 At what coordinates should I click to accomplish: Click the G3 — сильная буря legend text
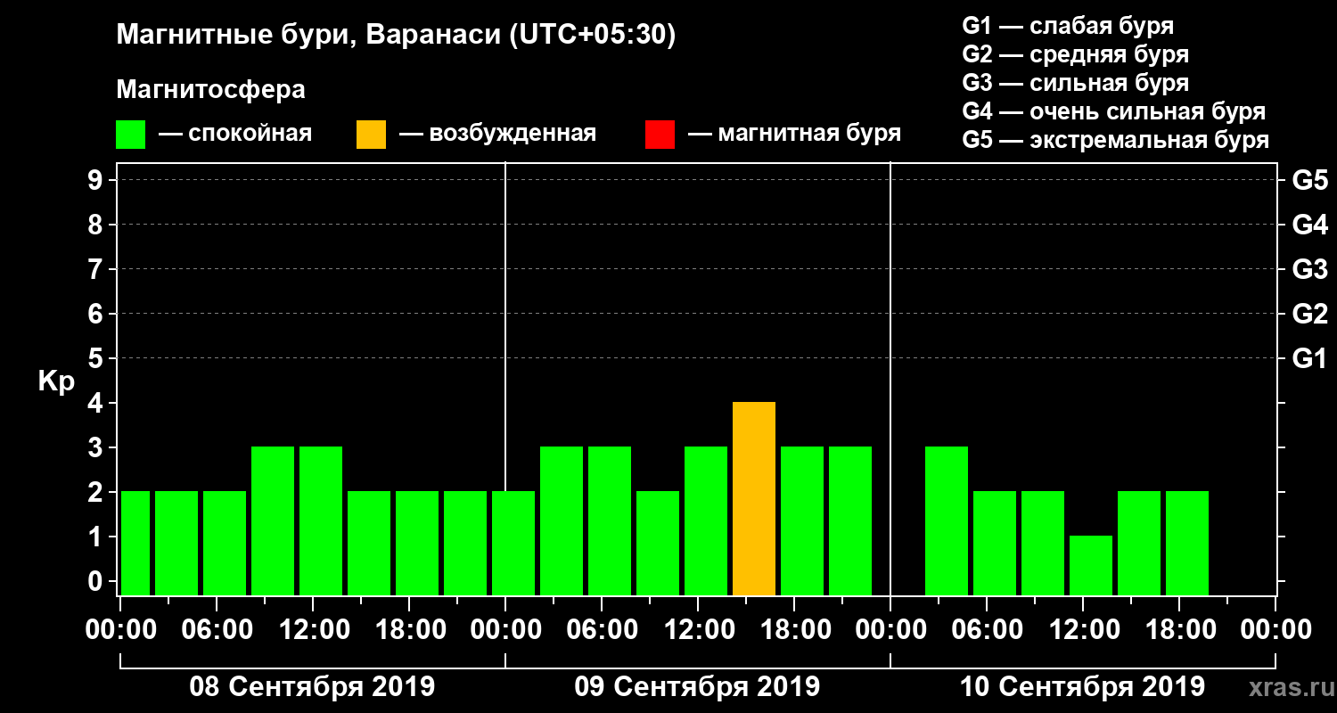click(x=1075, y=83)
